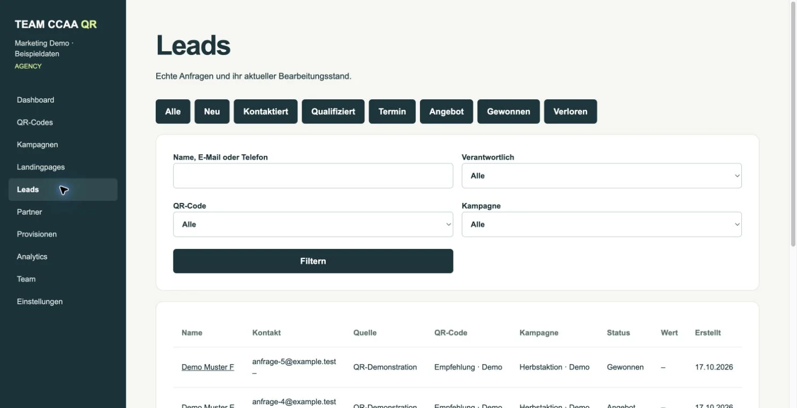Expand the Verantwortlich dropdown
The width and height of the screenshot is (797, 408).
pyautogui.click(x=602, y=176)
